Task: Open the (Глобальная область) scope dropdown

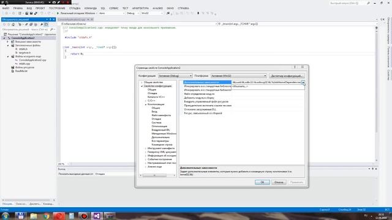Action: point(139,24)
